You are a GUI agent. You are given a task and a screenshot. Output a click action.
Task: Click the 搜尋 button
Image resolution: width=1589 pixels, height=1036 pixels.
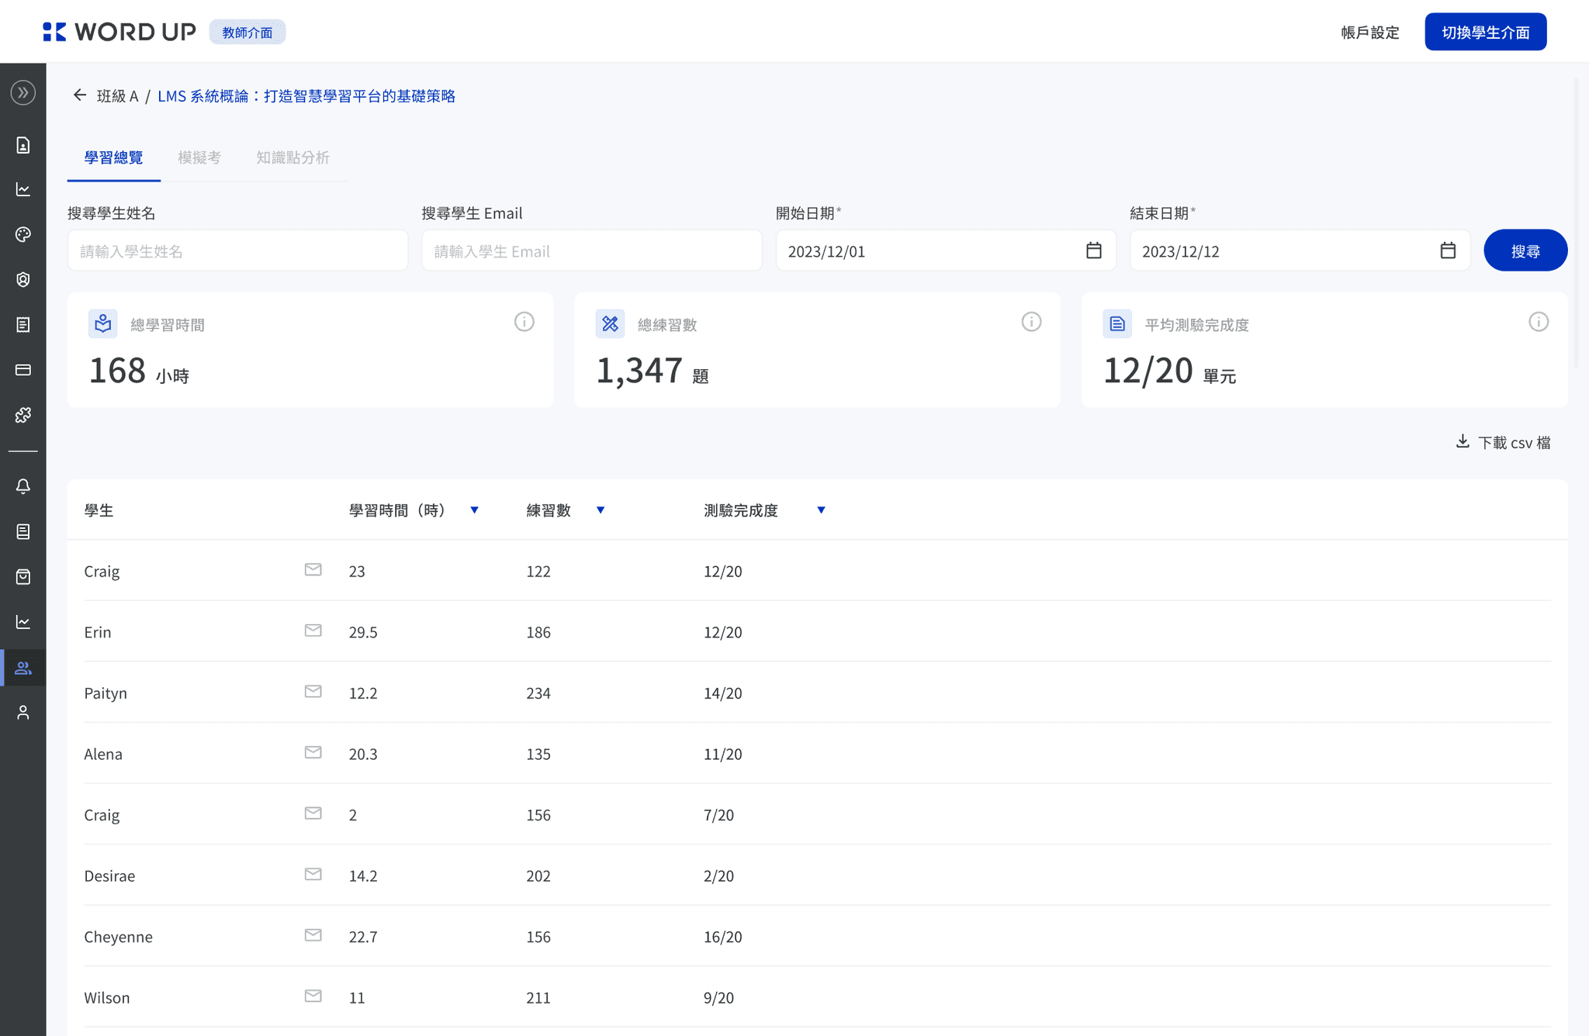pos(1525,250)
